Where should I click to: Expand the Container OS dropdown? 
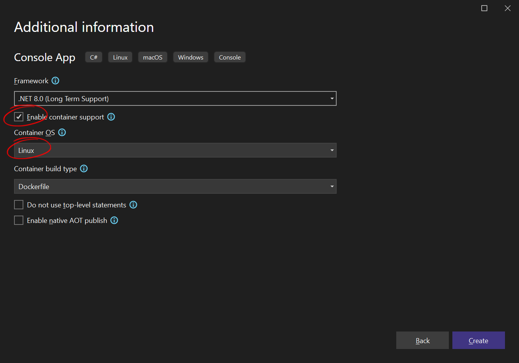175,150
